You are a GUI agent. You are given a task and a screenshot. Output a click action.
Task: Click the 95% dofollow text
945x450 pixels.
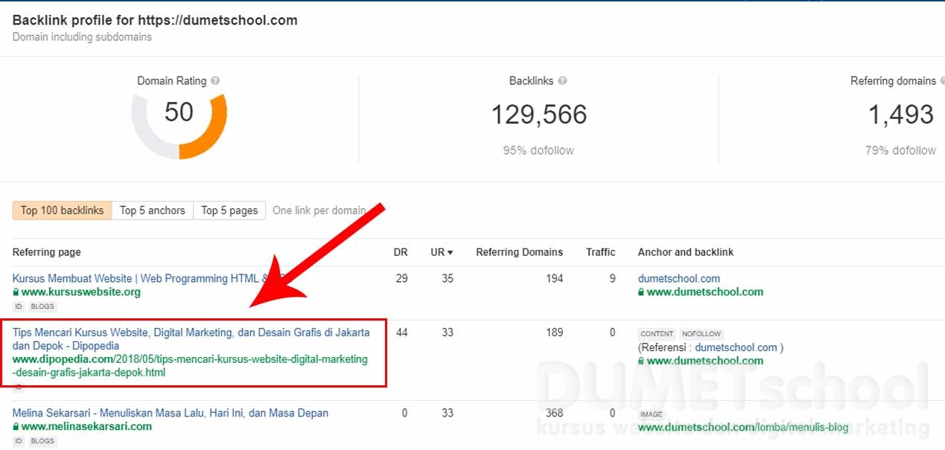(538, 150)
